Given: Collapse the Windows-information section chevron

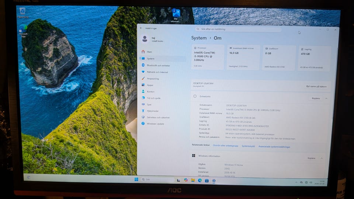Looking at the screenshot, I should [322, 158].
